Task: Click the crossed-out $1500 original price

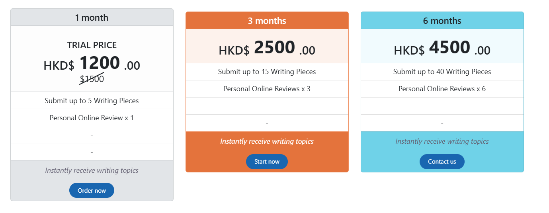Action: pyautogui.click(x=92, y=79)
